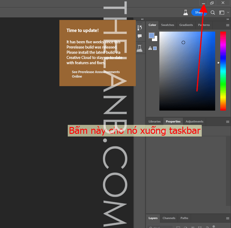Collapse the right panels with the double arrow

click(x=227, y=19)
